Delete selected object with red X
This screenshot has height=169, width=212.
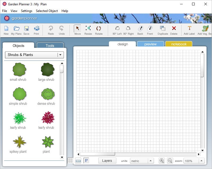point(174,30)
